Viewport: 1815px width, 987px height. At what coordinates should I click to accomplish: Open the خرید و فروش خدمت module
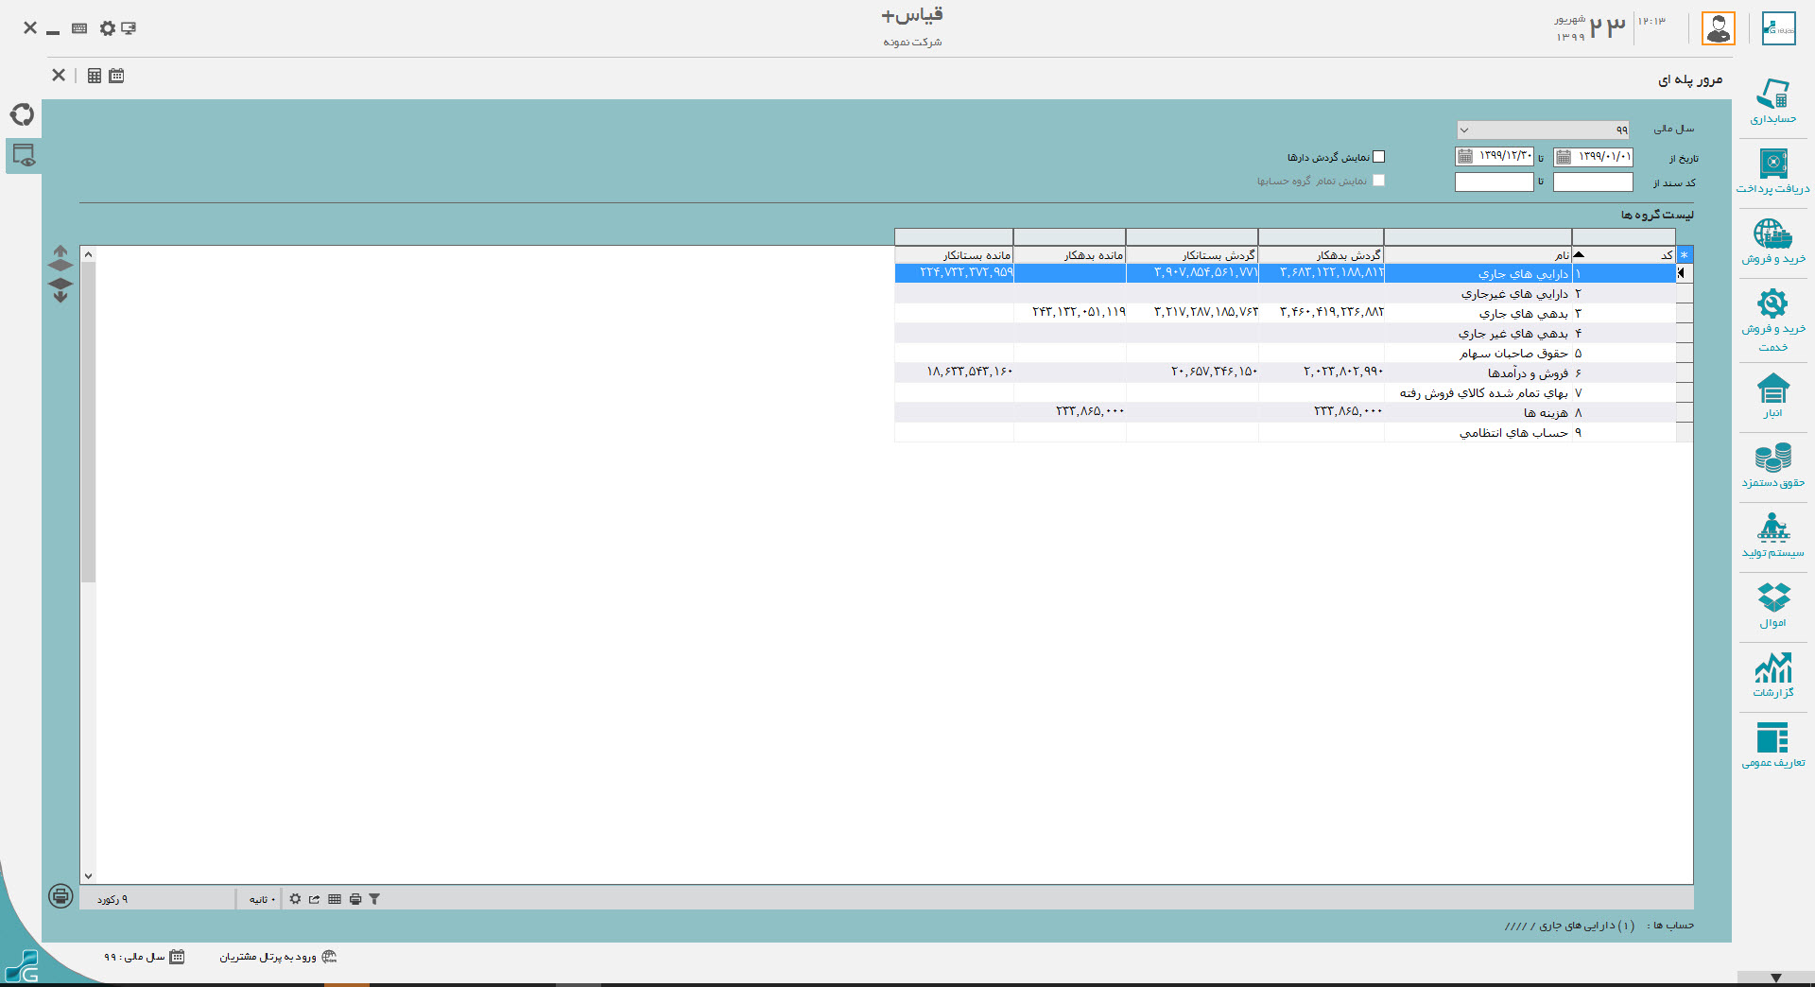click(x=1772, y=320)
